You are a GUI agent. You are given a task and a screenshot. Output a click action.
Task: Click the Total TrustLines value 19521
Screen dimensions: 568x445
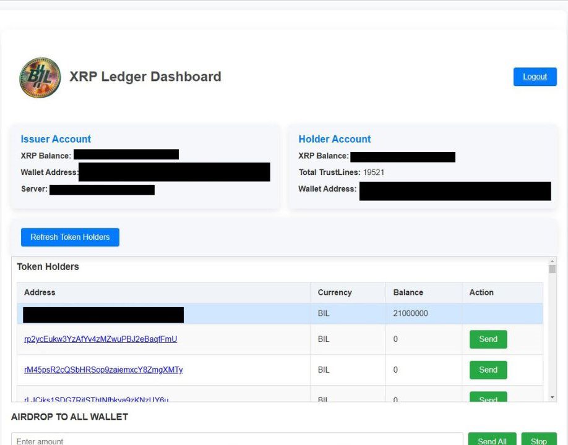pyautogui.click(x=374, y=172)
